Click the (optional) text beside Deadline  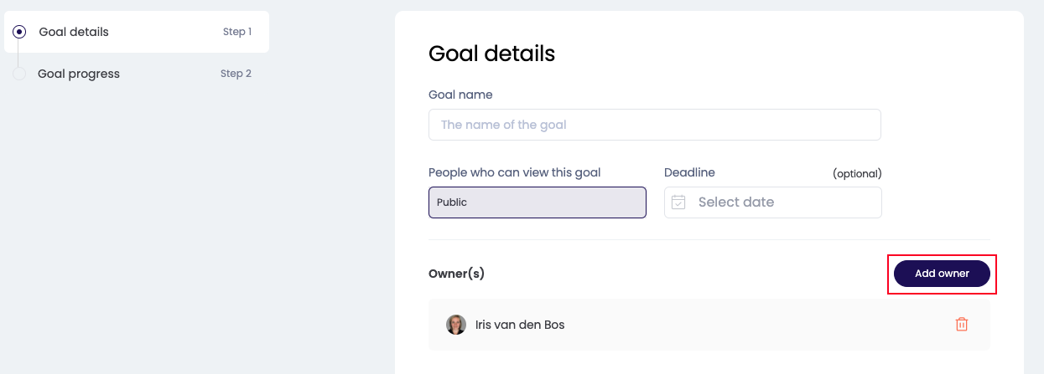pyautogui.click(x=857, y=174)
